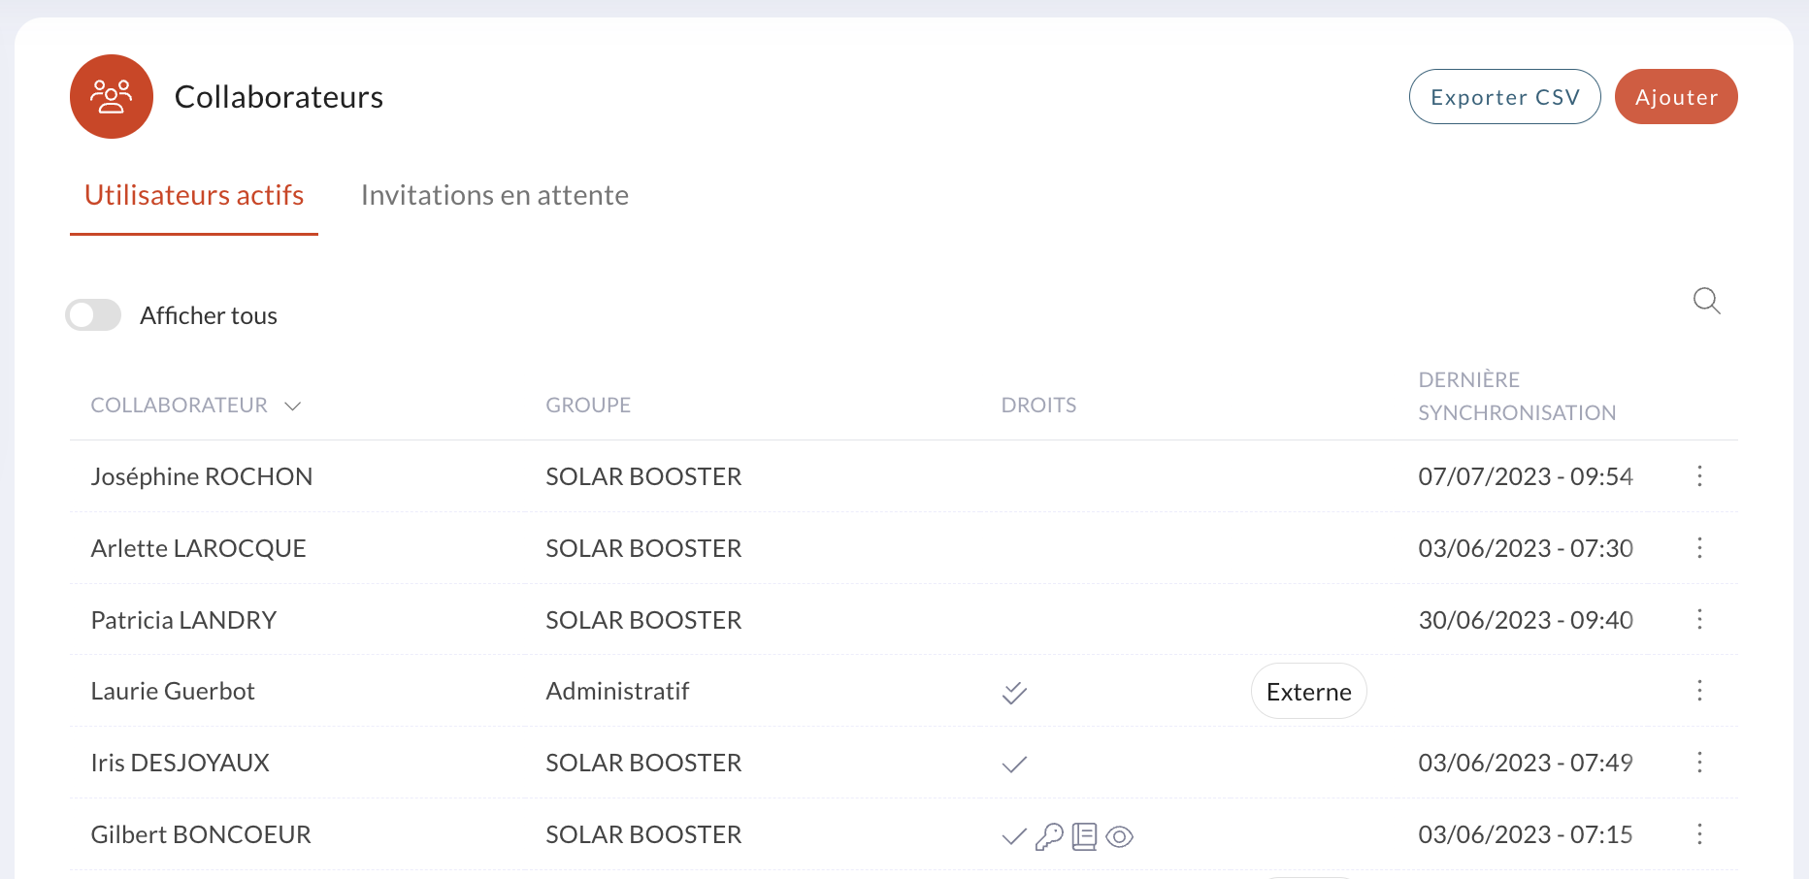This screenshot has width=1809, height=879.
Task: Click SOLAR BOOSTER in Joséphine ROCHON's row
Action: tap(643, 476)
